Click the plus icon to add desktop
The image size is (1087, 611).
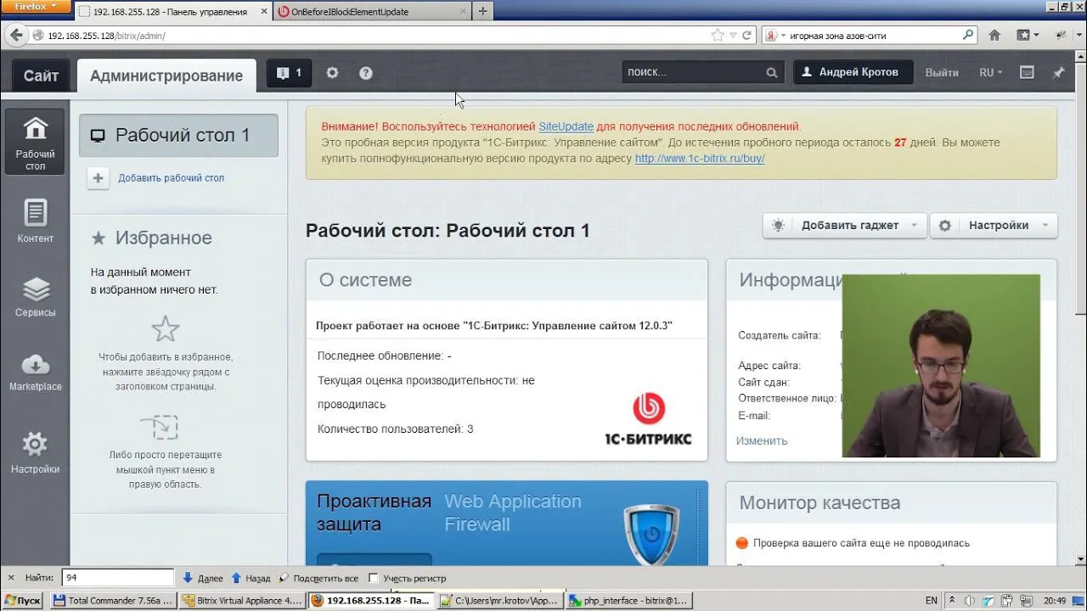click(x=99, y=178)
